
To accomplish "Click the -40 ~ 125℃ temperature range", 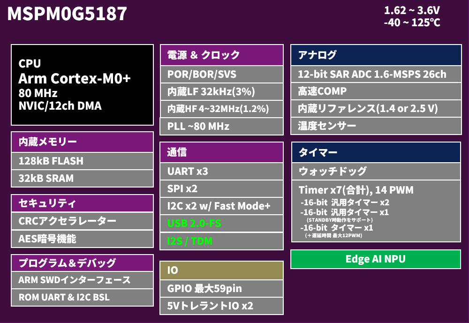I will click(412, 23).
